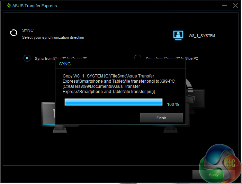Click the W8_1_SYSTEM device name label
The width and height of the screenshot is (242, 184).
coord(202,36)
